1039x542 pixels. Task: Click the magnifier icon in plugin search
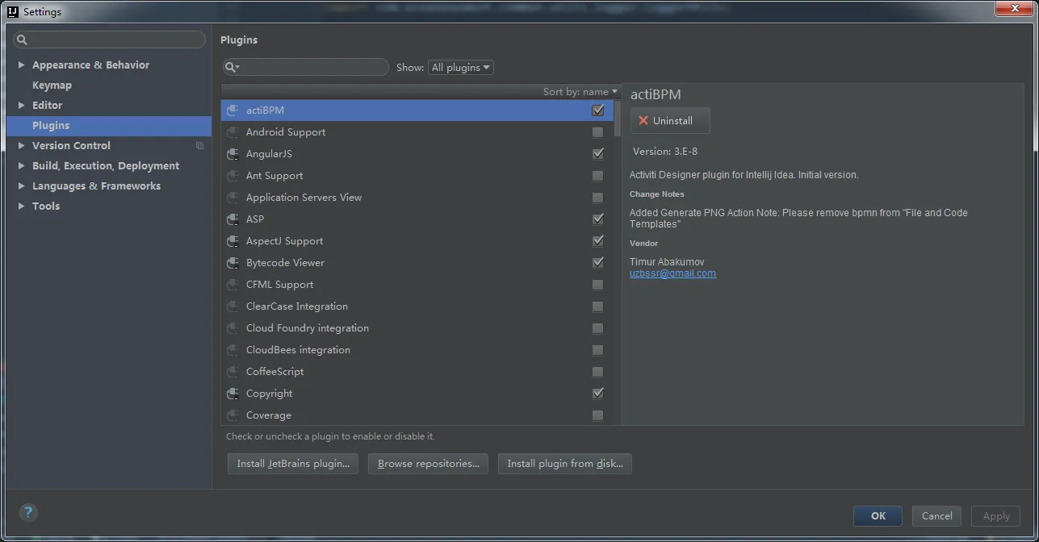click(232, 68)
